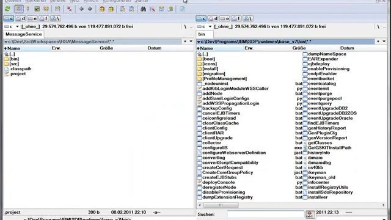The width and height of the screenshot is (391, 220).
Task: Select drive e in right drive bar
Action: (x=224, y=18)
